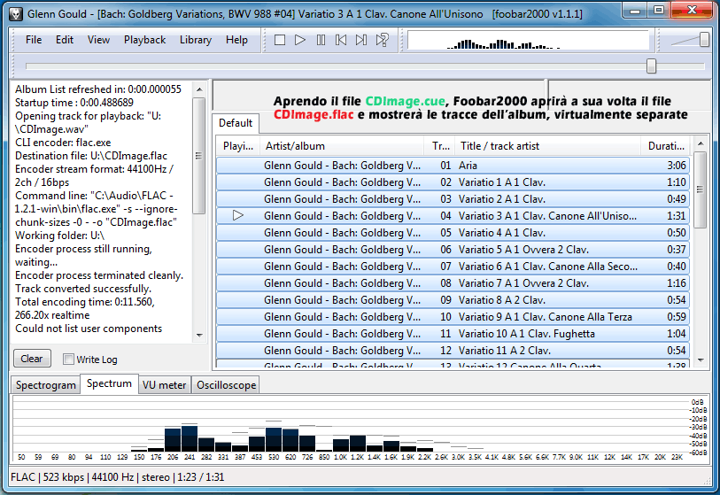
Task: Open the Help menu
Action: [236, 40]
